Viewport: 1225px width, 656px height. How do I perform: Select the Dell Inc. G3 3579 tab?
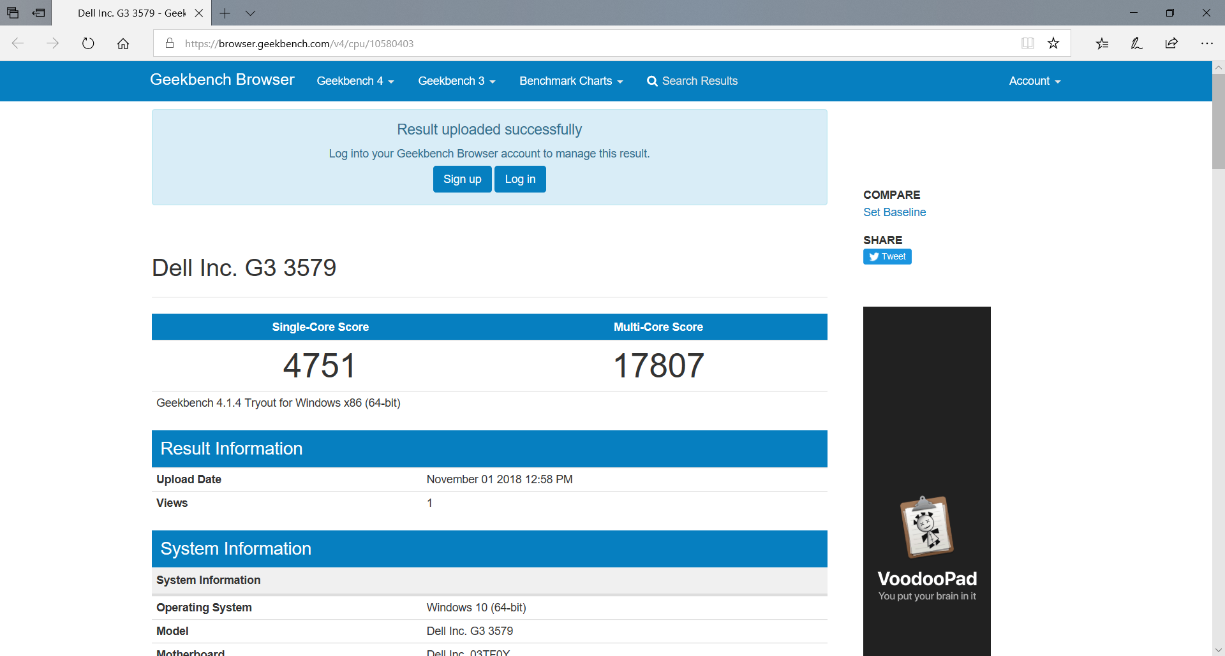pos(131,13)
